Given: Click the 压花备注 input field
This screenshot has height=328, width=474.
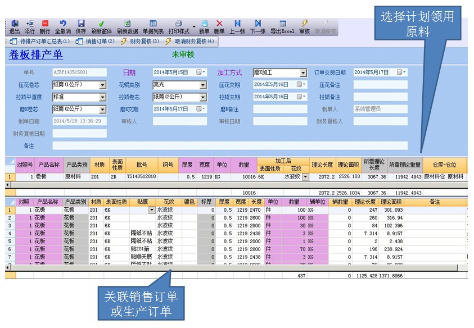Looking at the screenshot, I should [381, 85].
